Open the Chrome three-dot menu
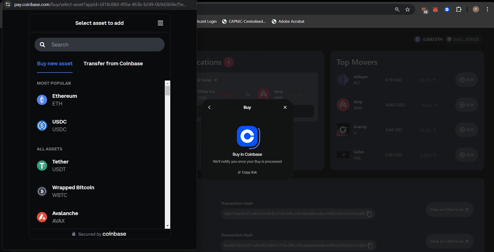 tap(487, 10)
